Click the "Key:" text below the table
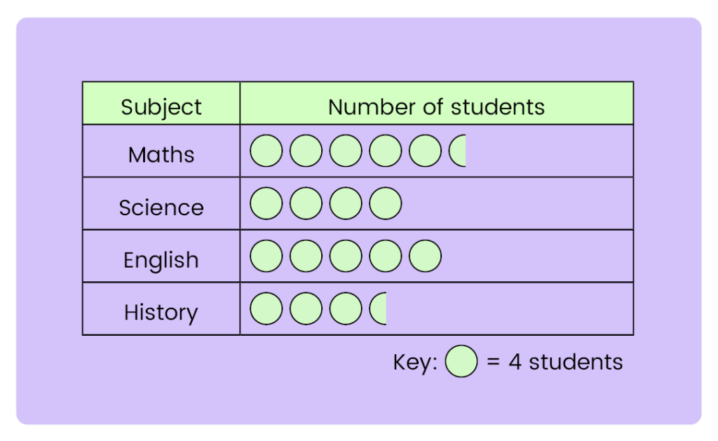This screenshot has height=441, width=718. 415,362
